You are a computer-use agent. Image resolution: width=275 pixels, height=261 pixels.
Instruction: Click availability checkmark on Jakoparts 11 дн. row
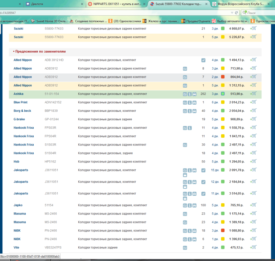pos(203,194)
